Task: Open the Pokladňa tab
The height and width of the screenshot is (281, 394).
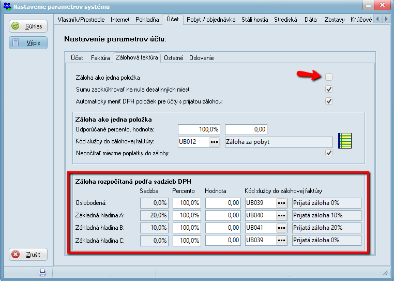Action: pos(147,20)
